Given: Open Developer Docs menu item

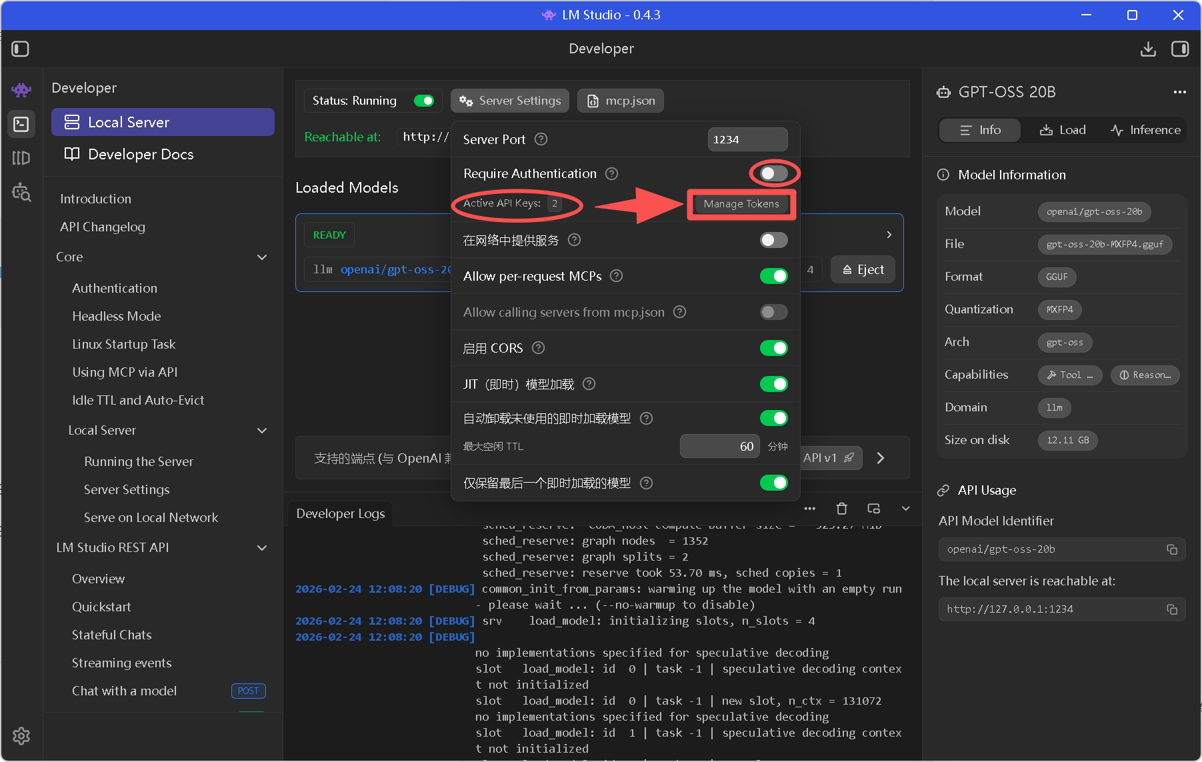Looking at the screenshot, I should [x=163, y=154].
